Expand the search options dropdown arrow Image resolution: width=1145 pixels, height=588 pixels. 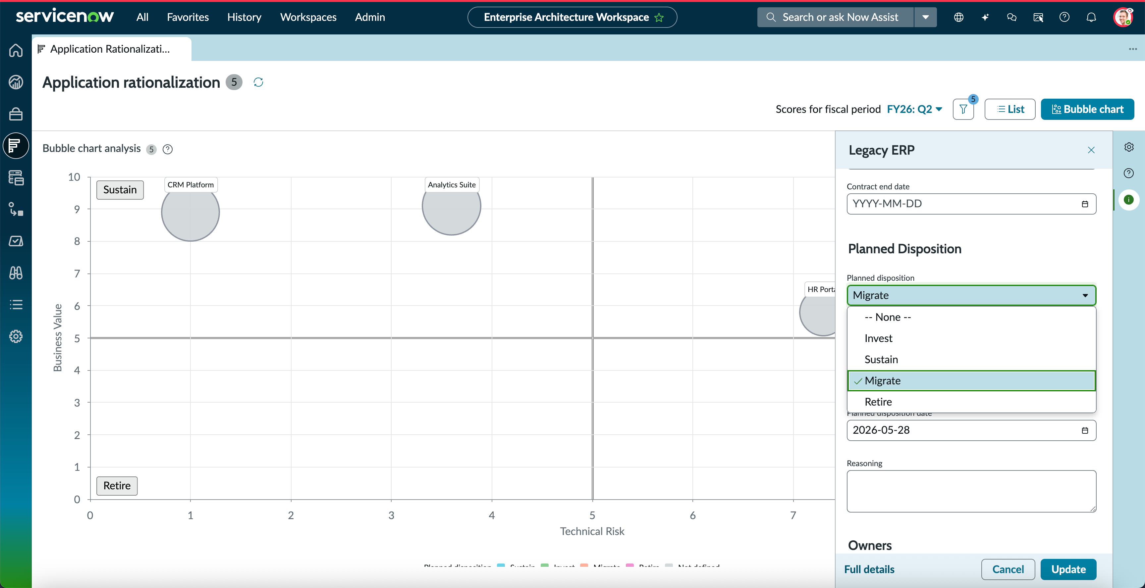point(925,17)
